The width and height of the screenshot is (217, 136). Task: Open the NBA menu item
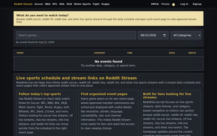[48, 4]
